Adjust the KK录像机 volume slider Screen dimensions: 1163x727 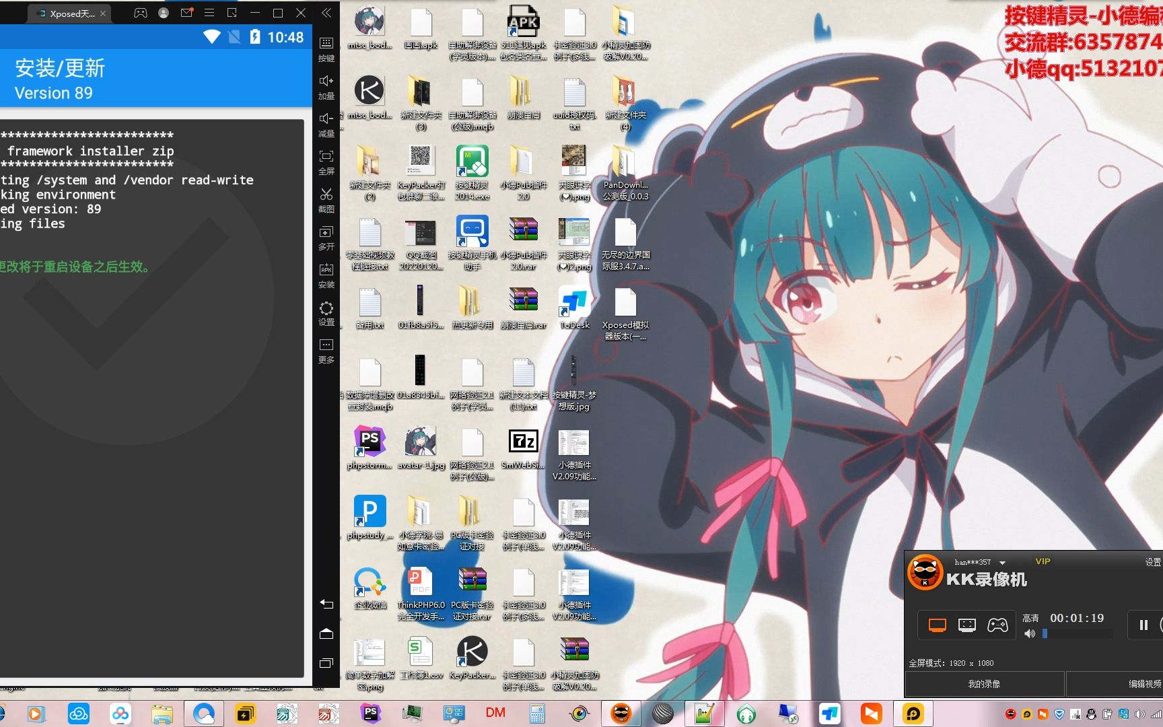coord(1077,633)
